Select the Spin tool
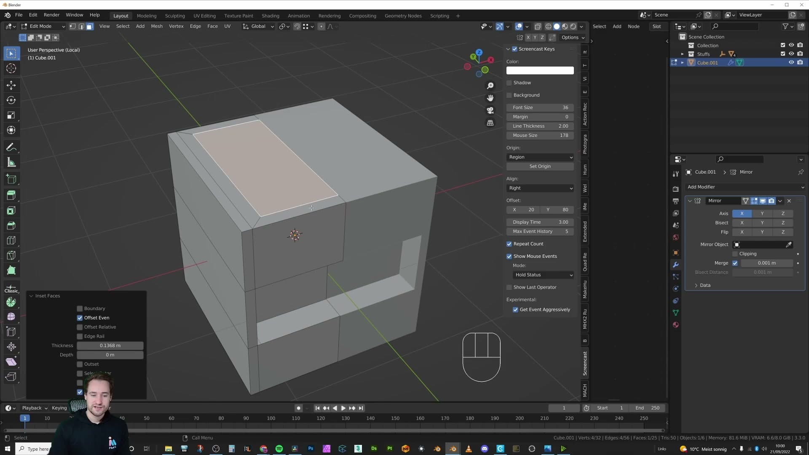Image resolution: width=809 pixels, height=455 pixels. 11,302
